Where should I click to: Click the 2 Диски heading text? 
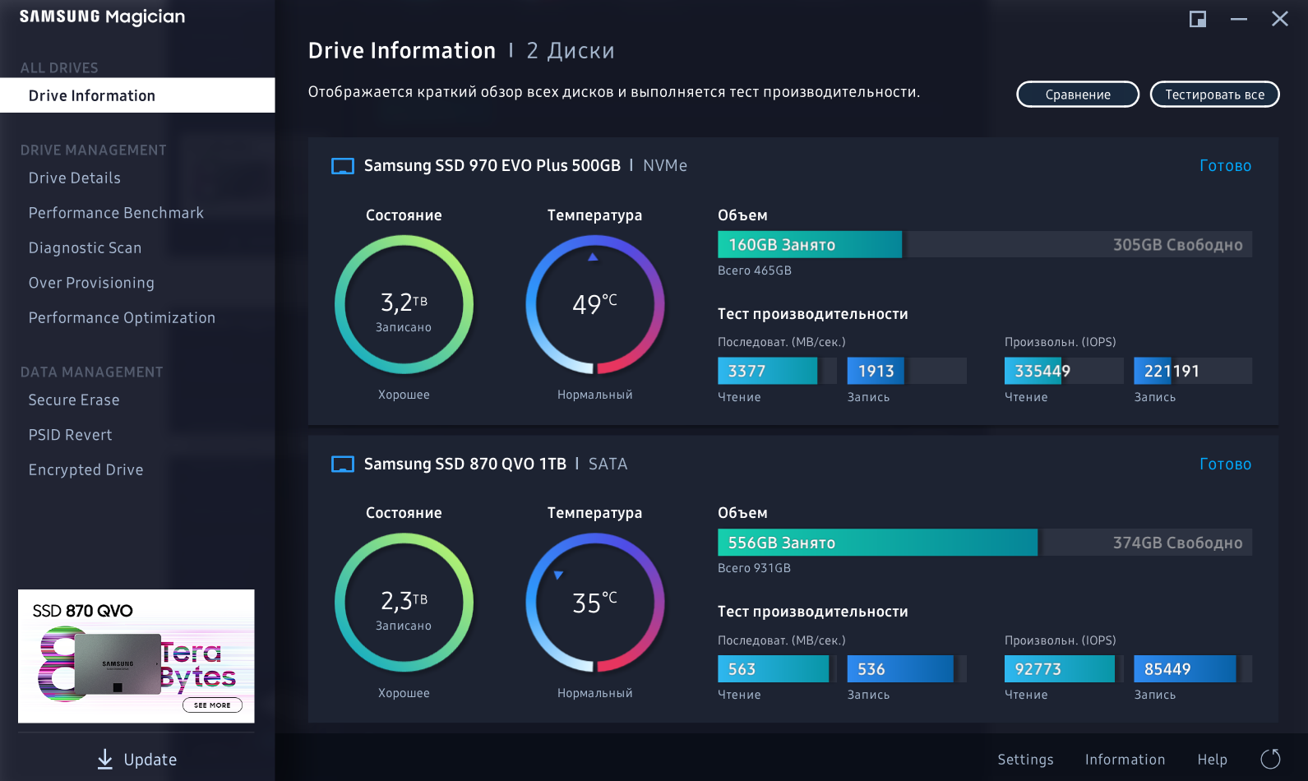click(571, 51)
